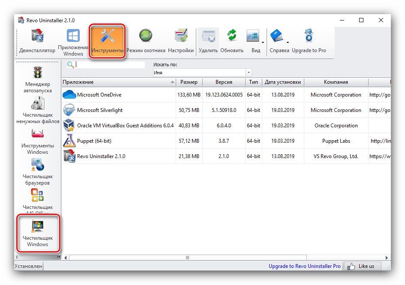
Task: Sort list by the Размер column header
Action: (189, 82)
